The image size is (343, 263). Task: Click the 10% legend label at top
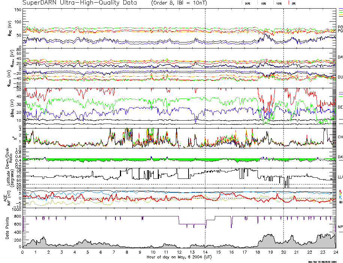279,3
